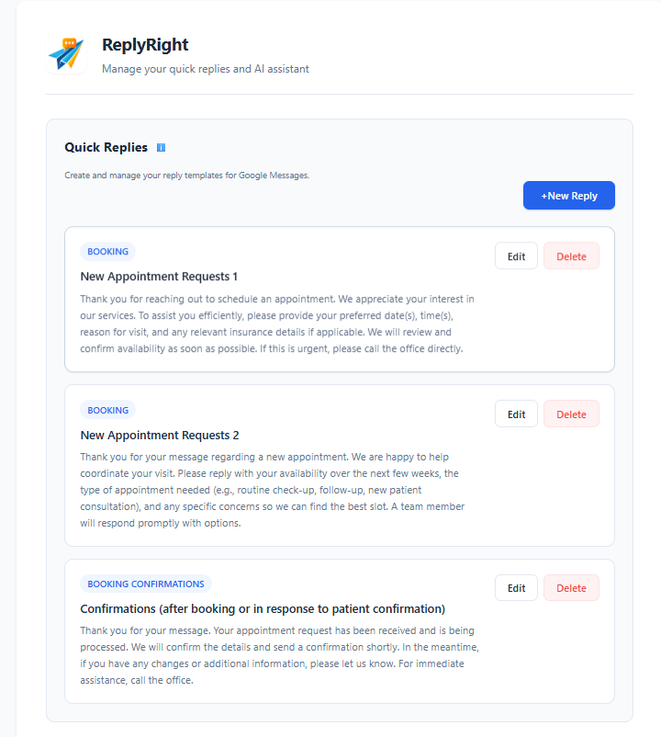Viewport: 661px width, 737px height.
Task: Select the BOOKING badge on the first reply
Action: click(x=107, y=251)
